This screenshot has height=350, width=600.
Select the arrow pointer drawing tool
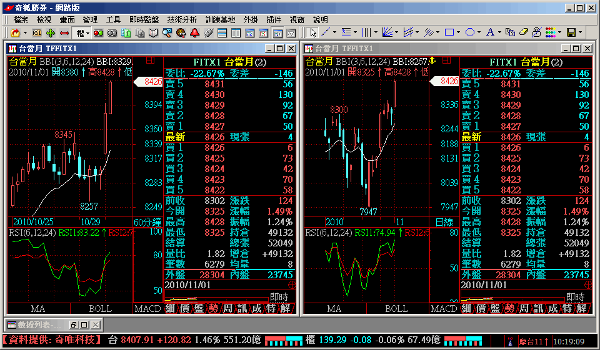tap(313, 32)
